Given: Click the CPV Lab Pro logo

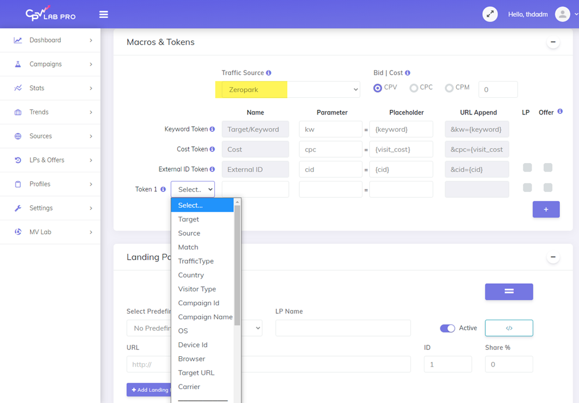Looking at the screenshot, I should pos(50,14).
